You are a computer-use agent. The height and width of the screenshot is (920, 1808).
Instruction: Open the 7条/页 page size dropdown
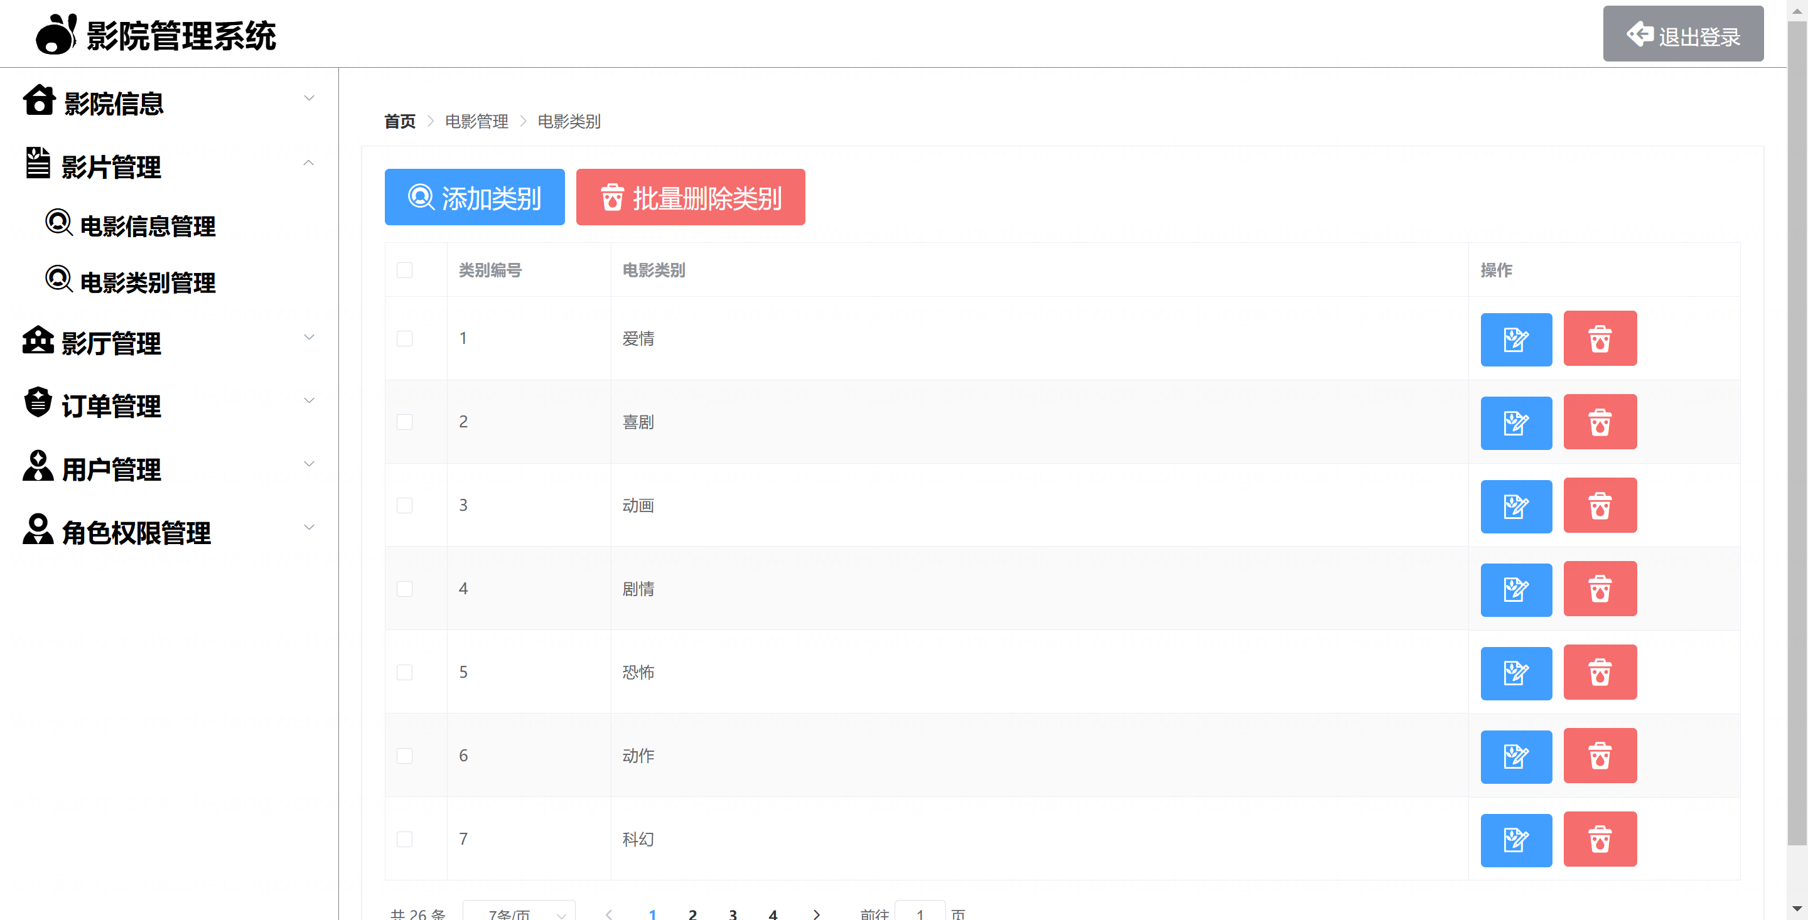(x=519, y=912)
